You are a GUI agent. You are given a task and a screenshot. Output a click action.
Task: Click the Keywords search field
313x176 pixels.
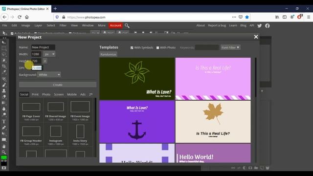pos(207,47)
